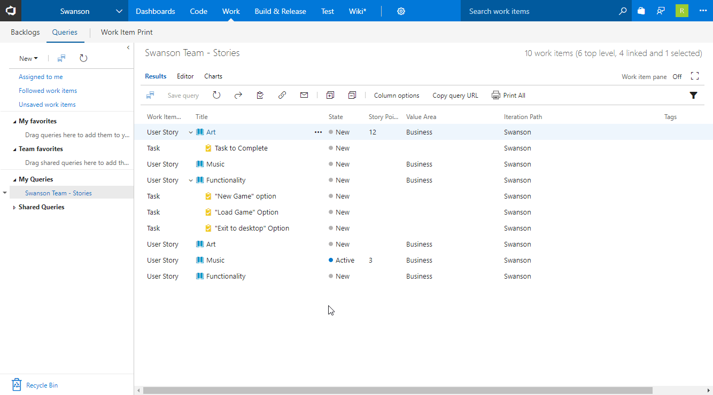
Task: Click the feedback icon in the top bar
Action: click(661, 11)
